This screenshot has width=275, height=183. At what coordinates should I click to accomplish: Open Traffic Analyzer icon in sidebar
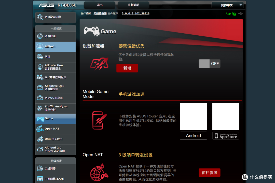(40, 108)
